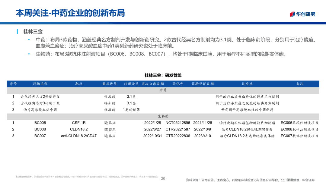Select the BC007 drug name cell

tap(40, 136)
